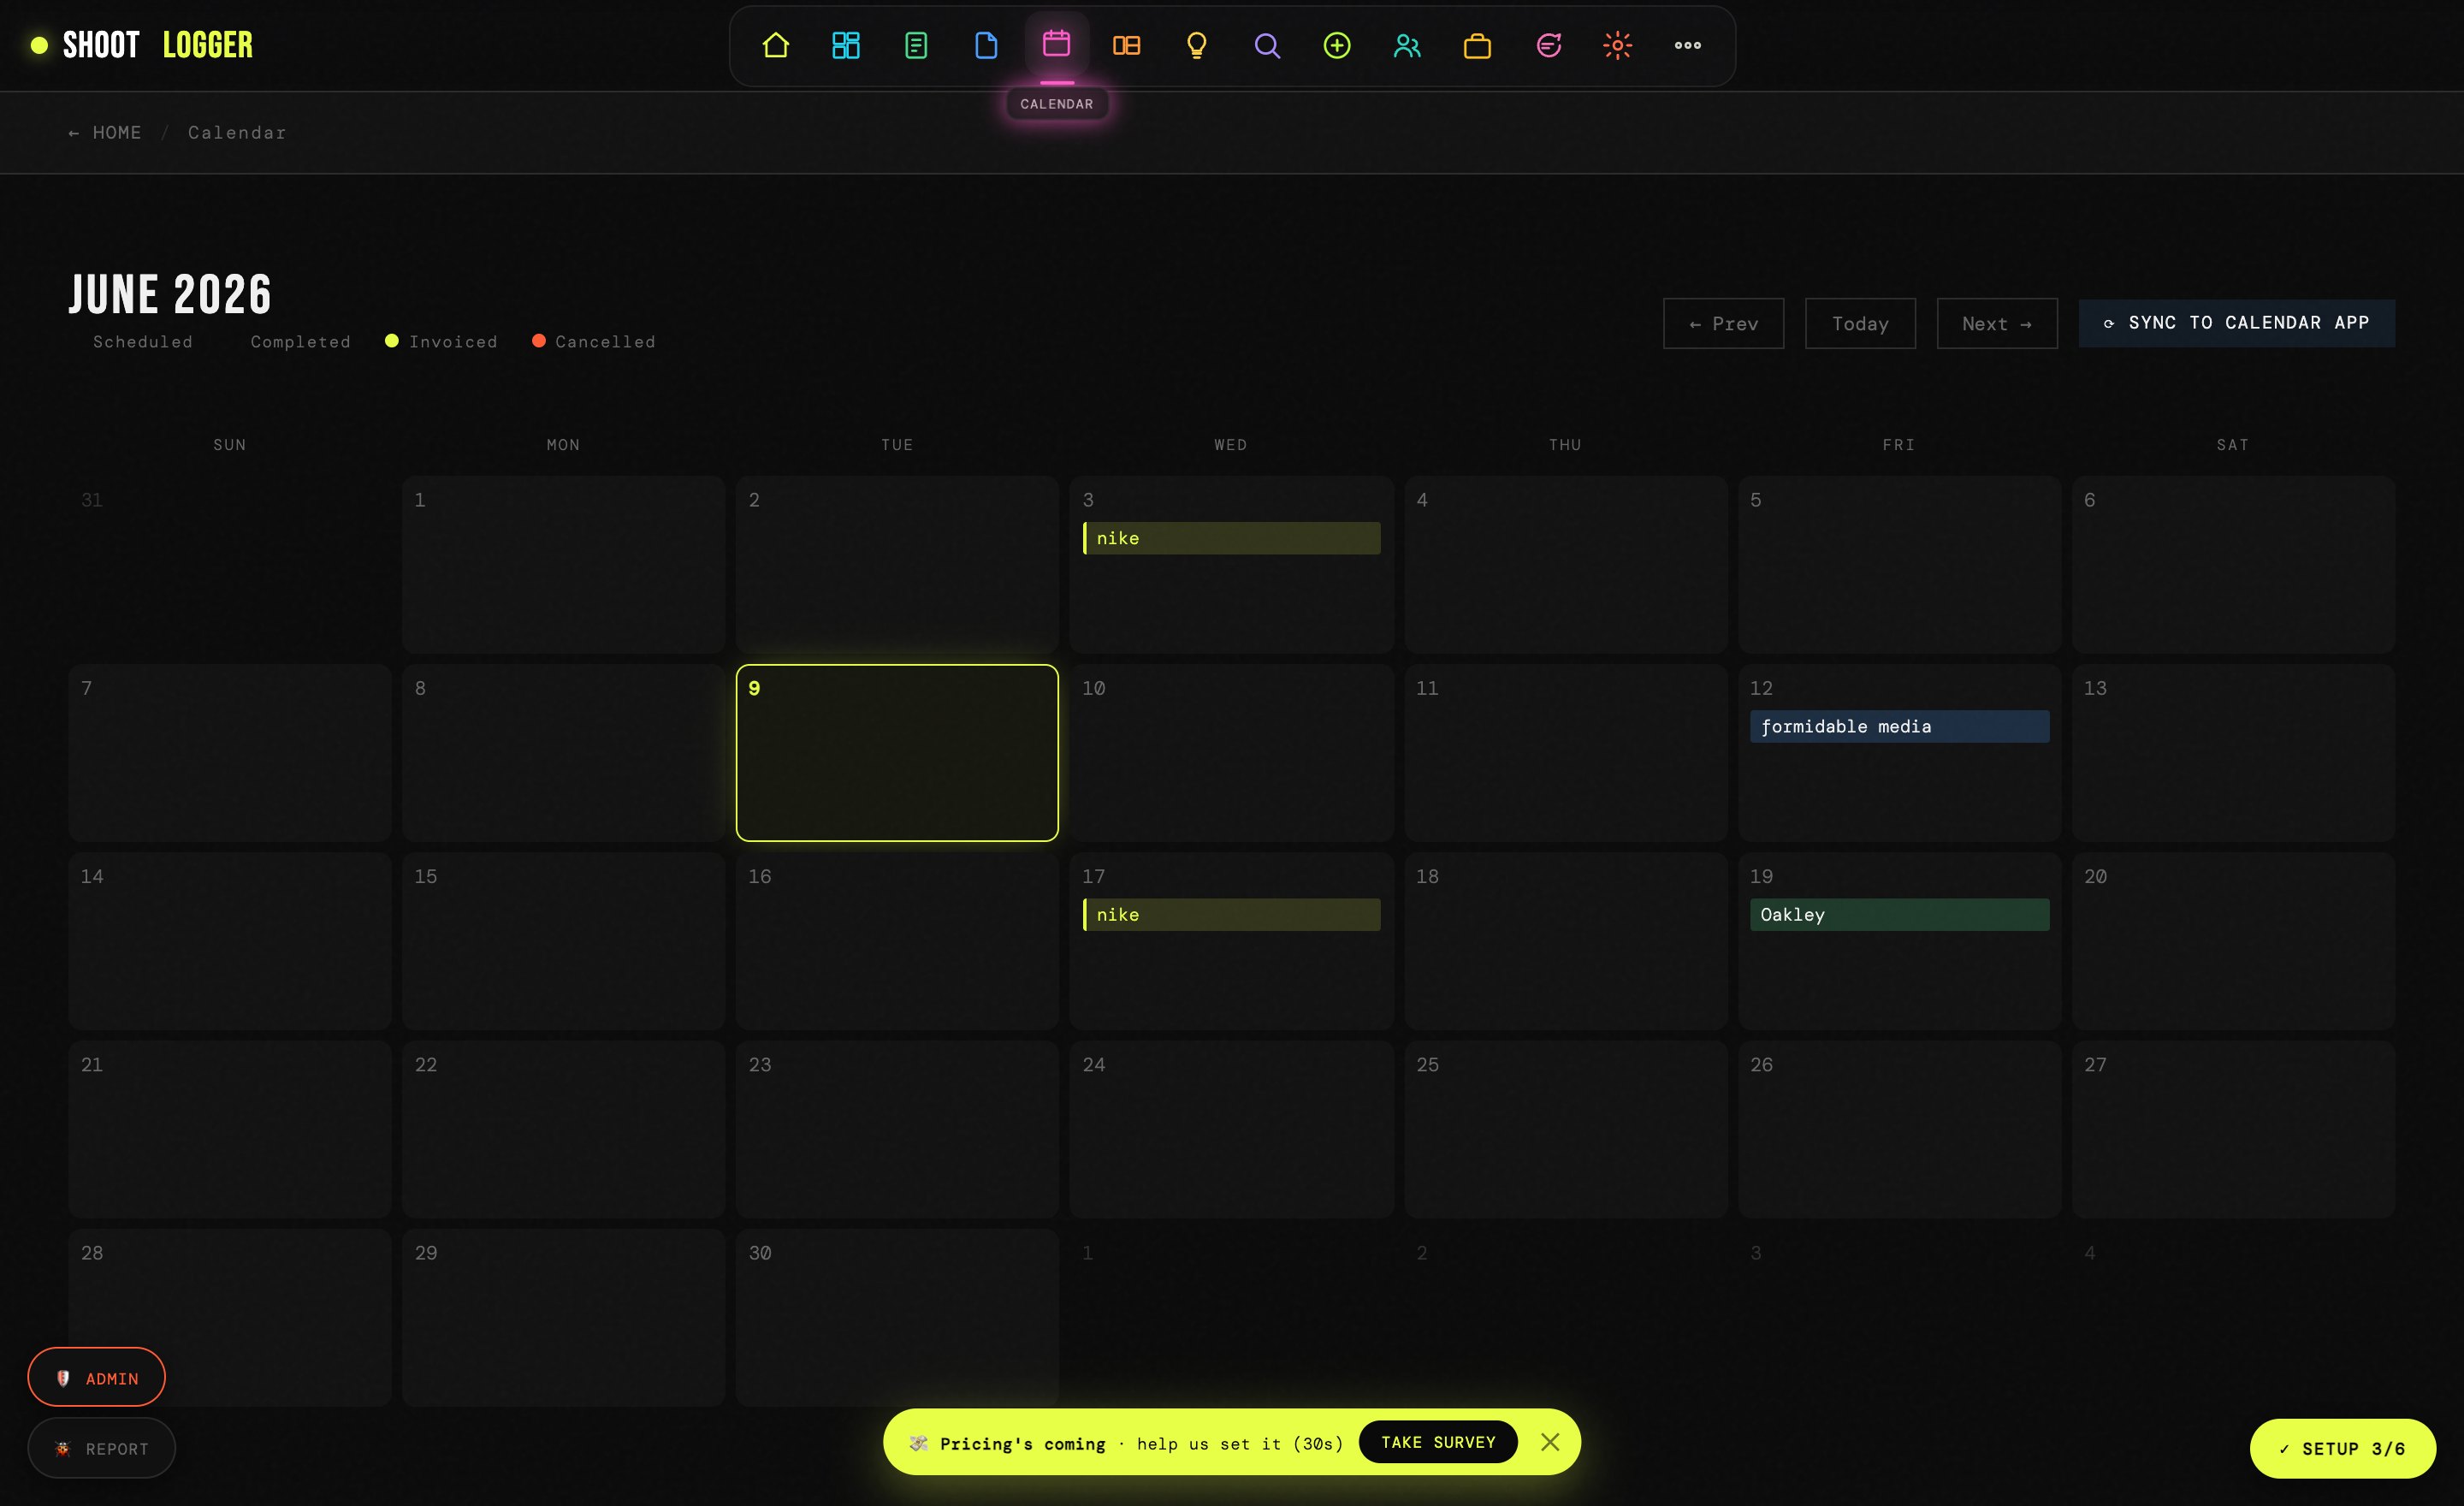Viewport: 2464px width, 1506px height.
Task: Click the Completed legend label
Action: (301, 342)
